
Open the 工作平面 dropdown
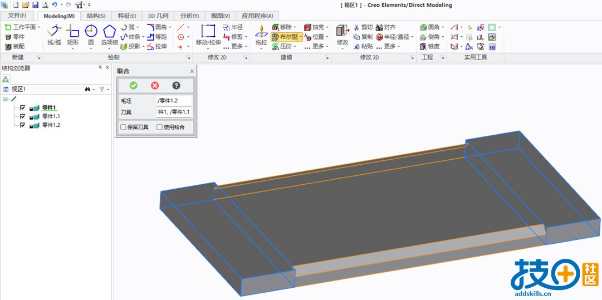pos(39,27)
